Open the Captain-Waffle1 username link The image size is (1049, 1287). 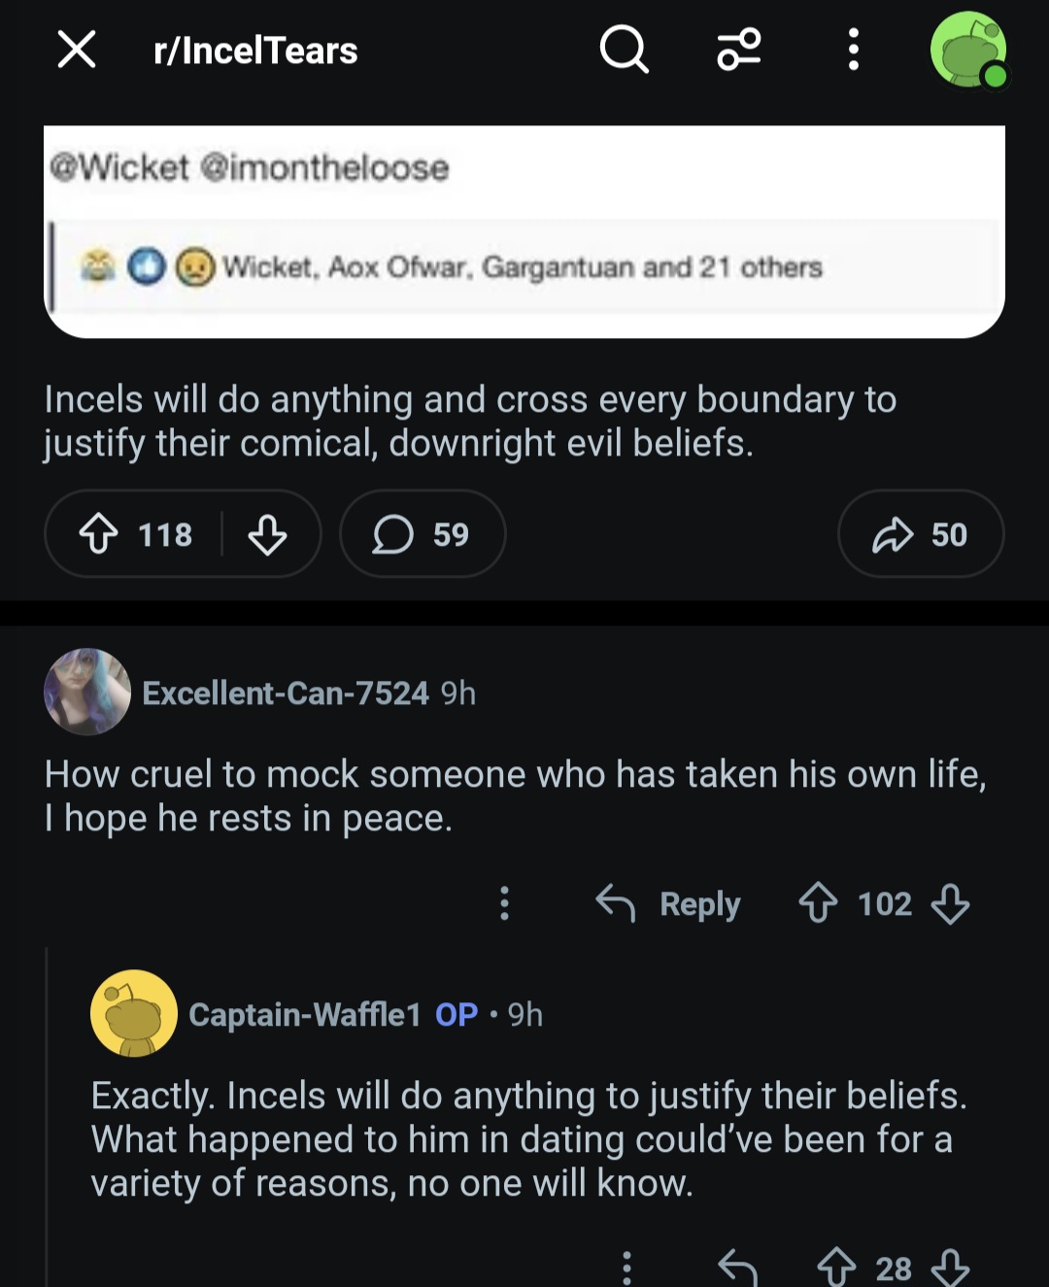coord(305,1014)
